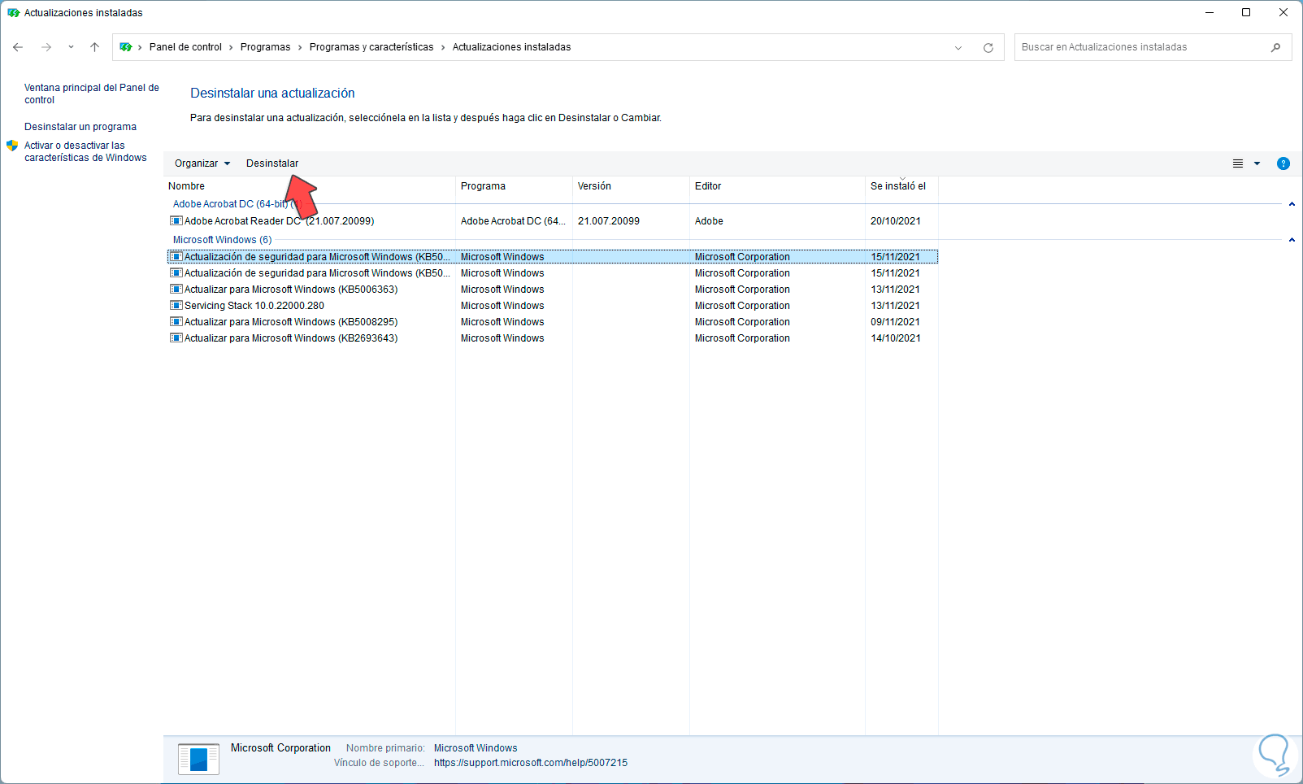The height and width of the screenshot is (784, 1303).
Task: Open the recent locations dropdown arrow
Action: (x=71, y=47)
